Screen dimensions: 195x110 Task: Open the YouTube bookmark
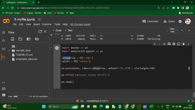(x=59, y=13)
